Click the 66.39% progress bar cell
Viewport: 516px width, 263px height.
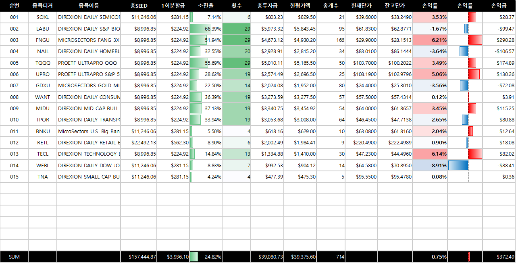[x=206, y=29]
